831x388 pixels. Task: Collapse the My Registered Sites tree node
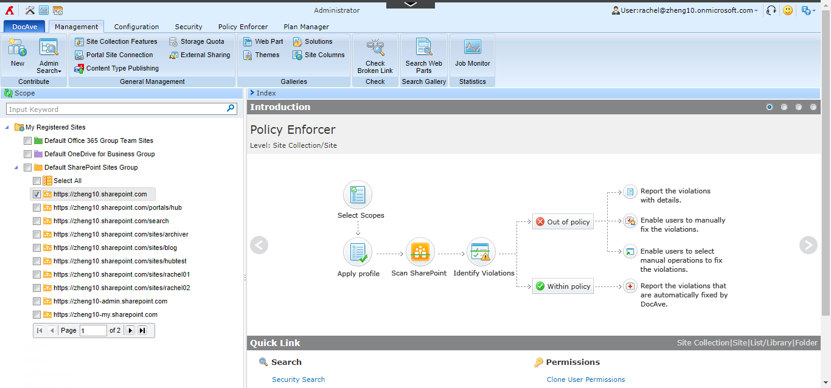coord(7,127)
